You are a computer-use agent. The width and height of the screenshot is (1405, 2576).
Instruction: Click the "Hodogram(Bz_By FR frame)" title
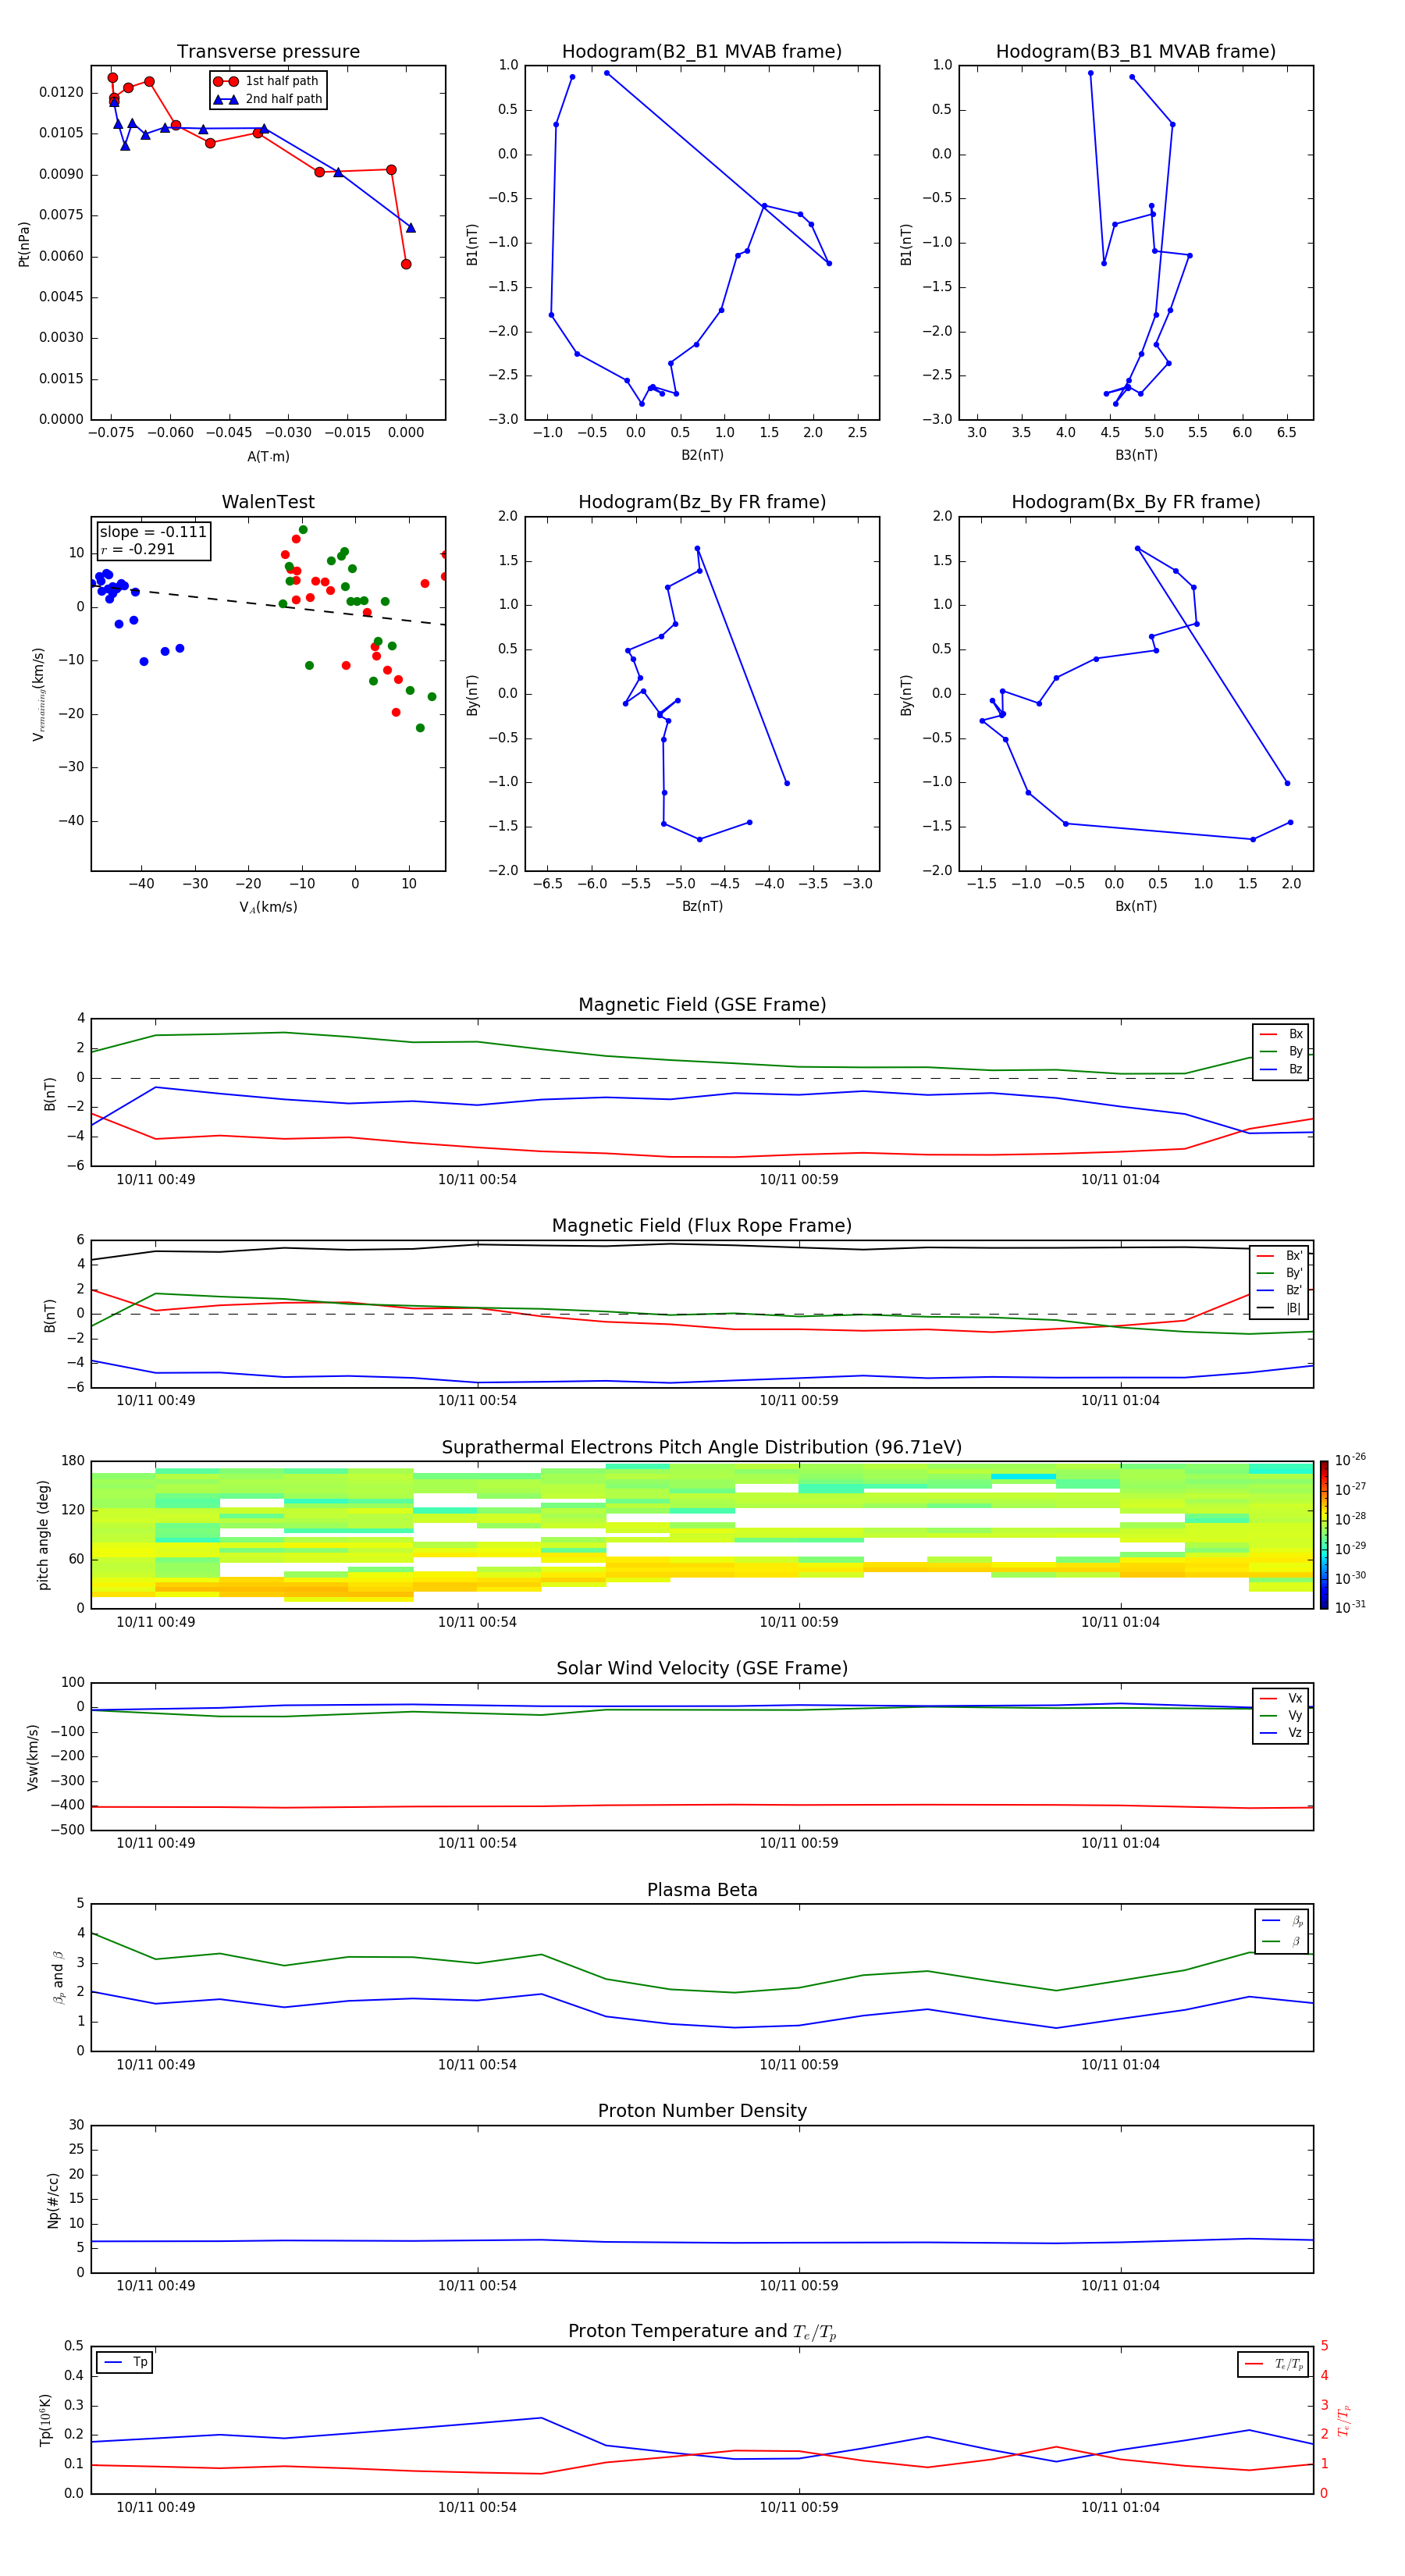pyautogui.click(x=702, y=502)
